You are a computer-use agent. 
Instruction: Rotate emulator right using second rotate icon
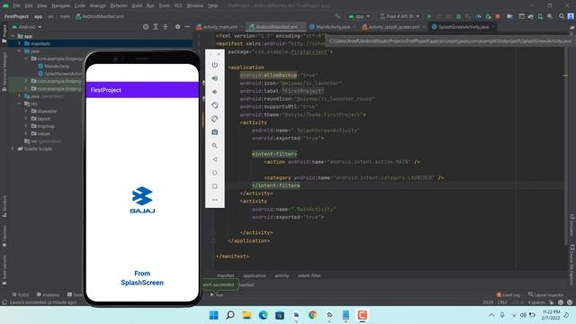(x=215, y=119)
